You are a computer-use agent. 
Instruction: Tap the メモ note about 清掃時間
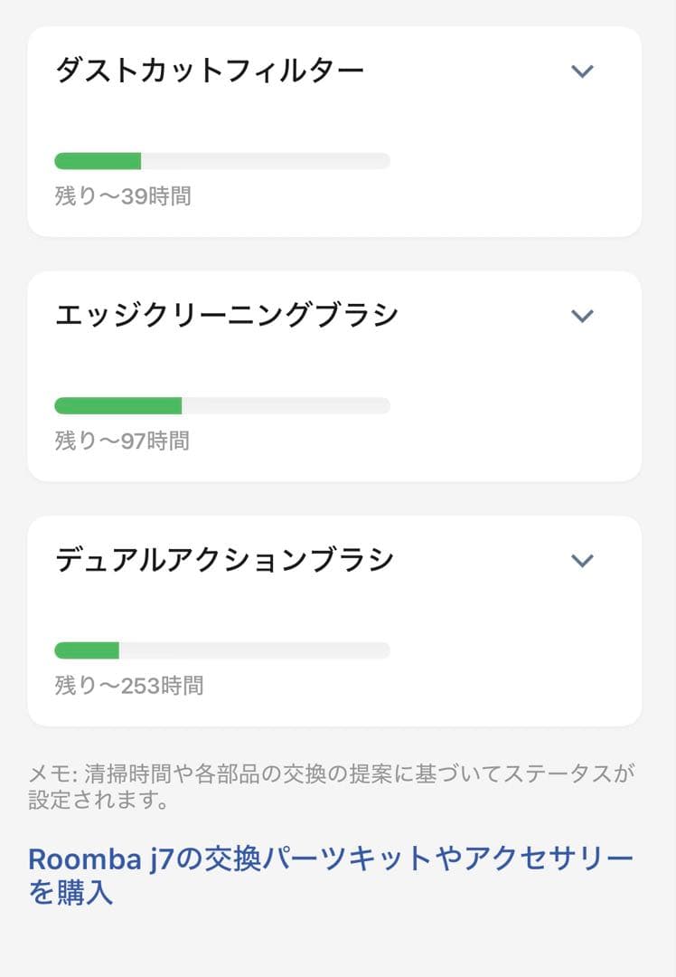tap(331, 774)
